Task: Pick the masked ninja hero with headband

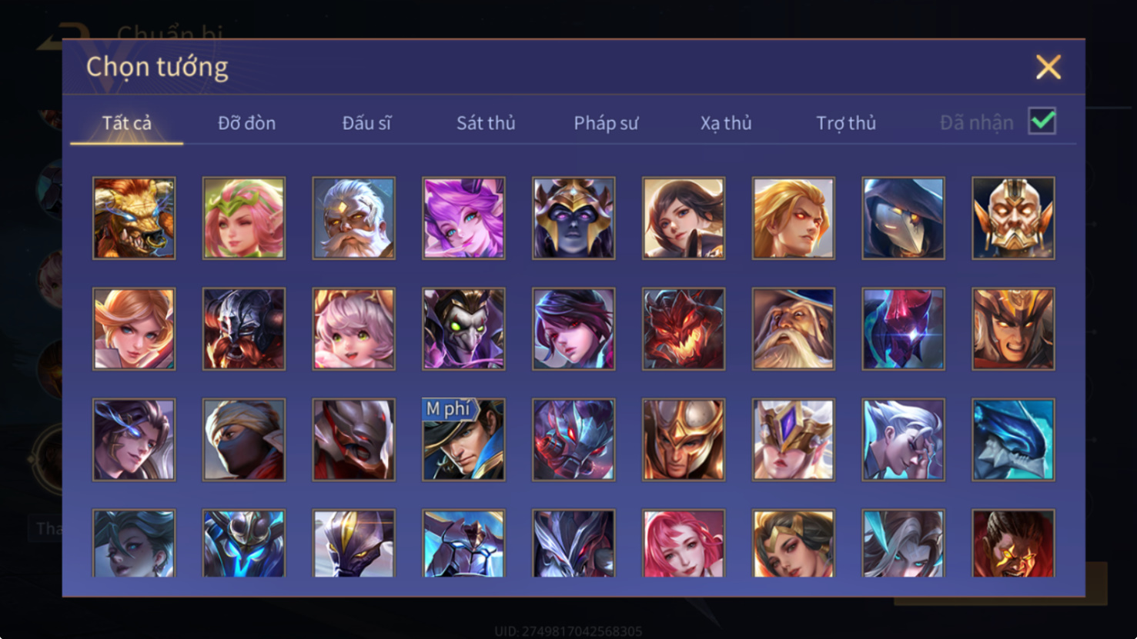Action: (244, 440)
